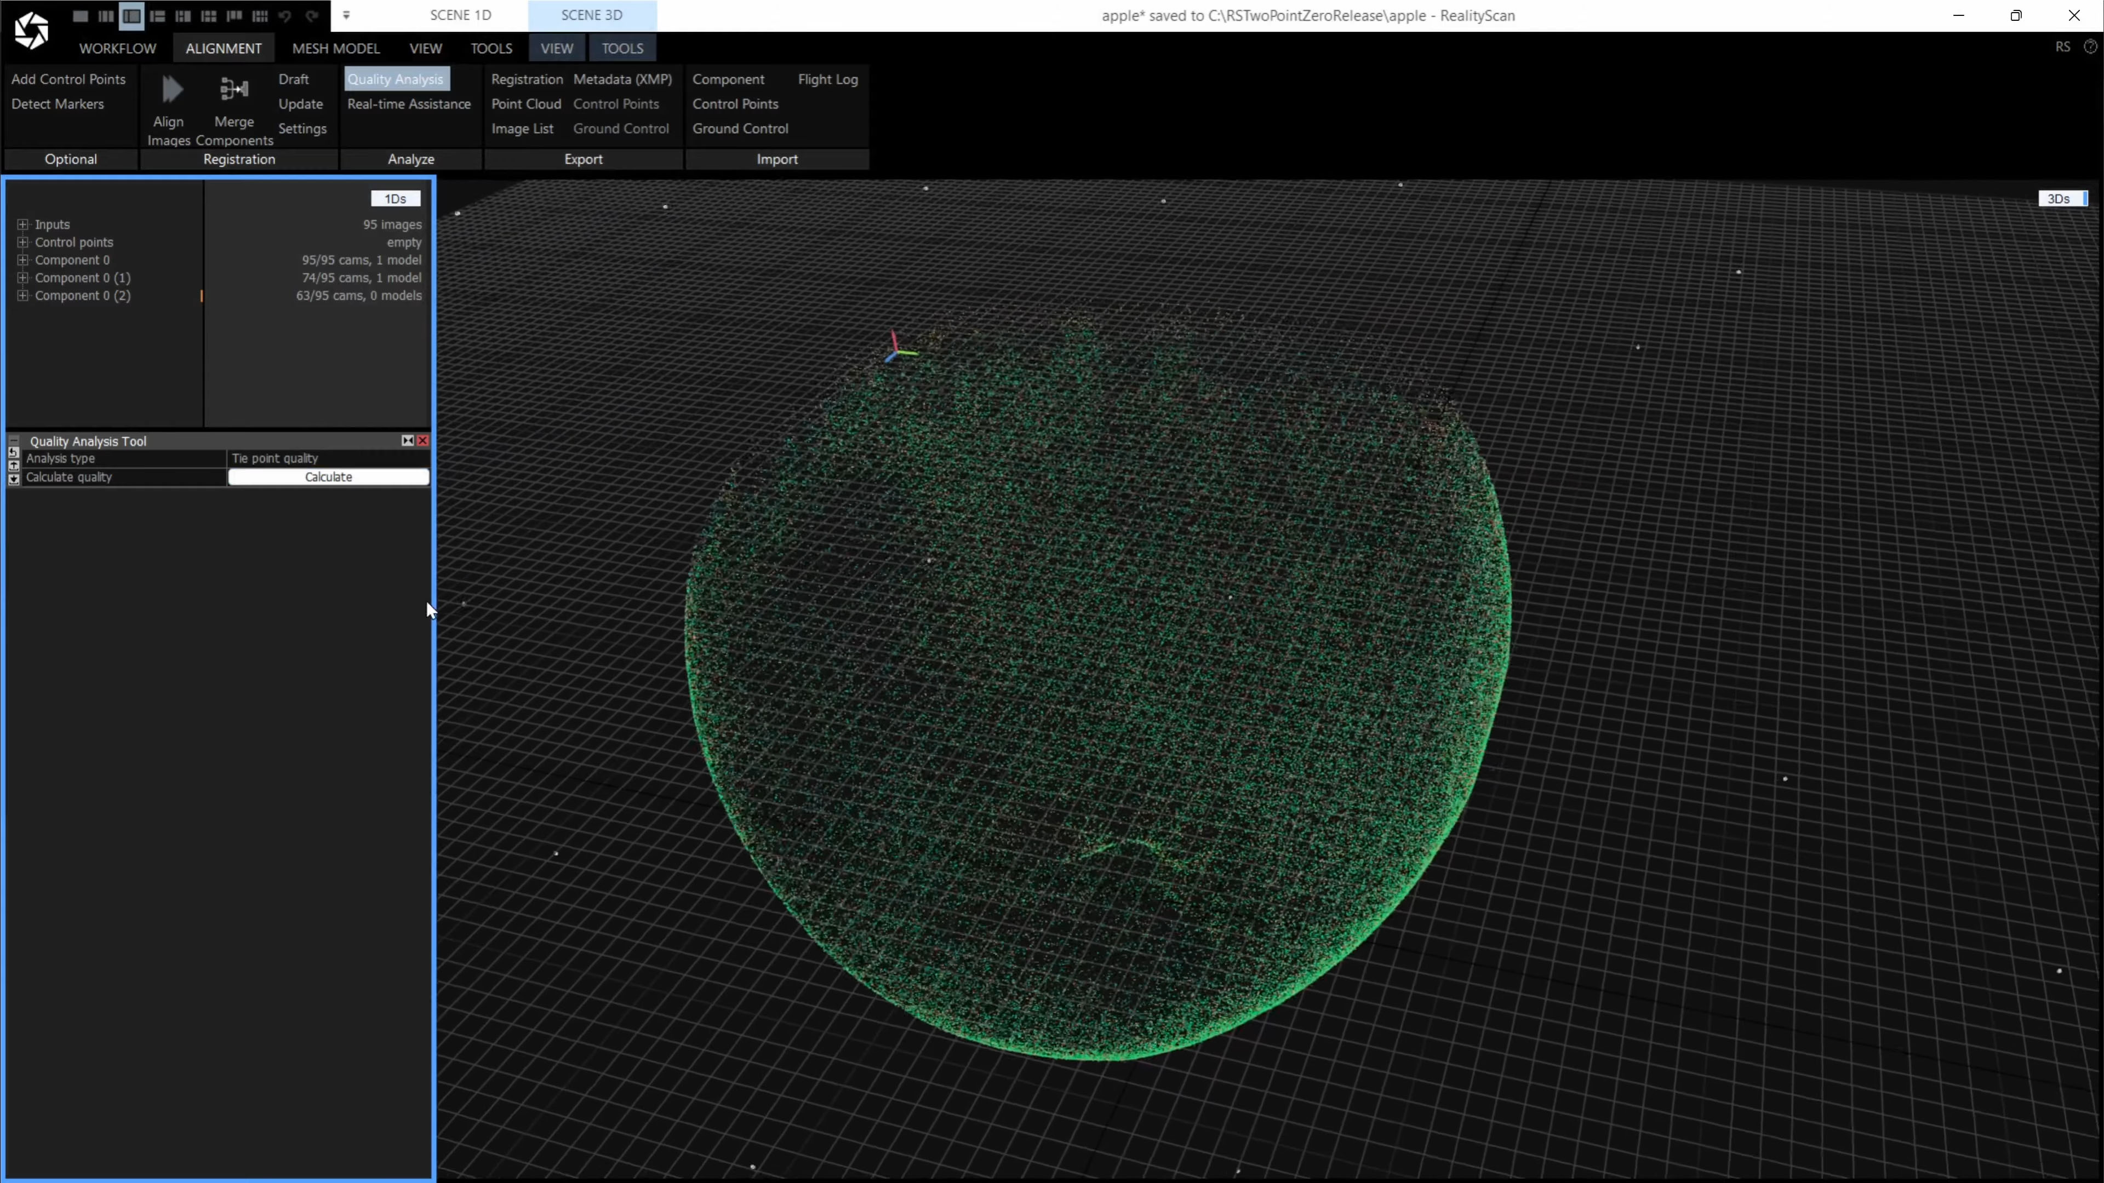2104x1183 pixels.
Task: Click the reset settings icon in tool panel
Action: pyautogui.click(x=13, y=451)
